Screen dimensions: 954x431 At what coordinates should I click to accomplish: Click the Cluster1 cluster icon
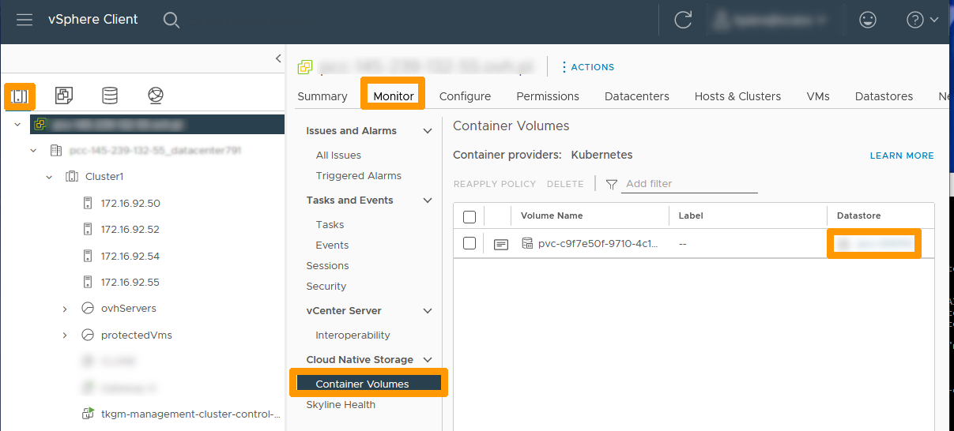pos(71,177)
